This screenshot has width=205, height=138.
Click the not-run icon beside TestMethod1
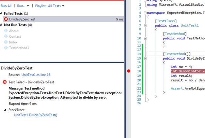pyautogui.click(x=6, y=48)
